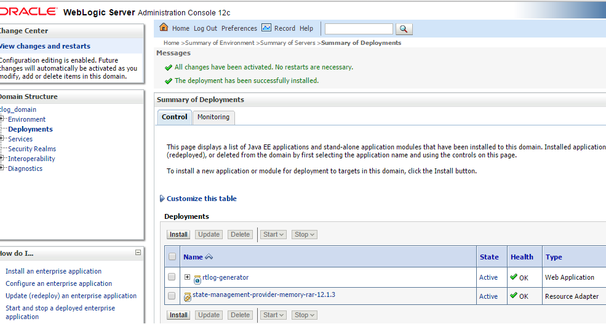
Task: Expand Customize this table section
Action: (x=162, y=199)
